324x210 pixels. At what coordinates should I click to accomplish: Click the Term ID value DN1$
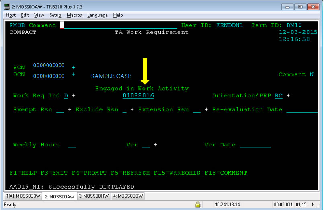coord(294,25)
